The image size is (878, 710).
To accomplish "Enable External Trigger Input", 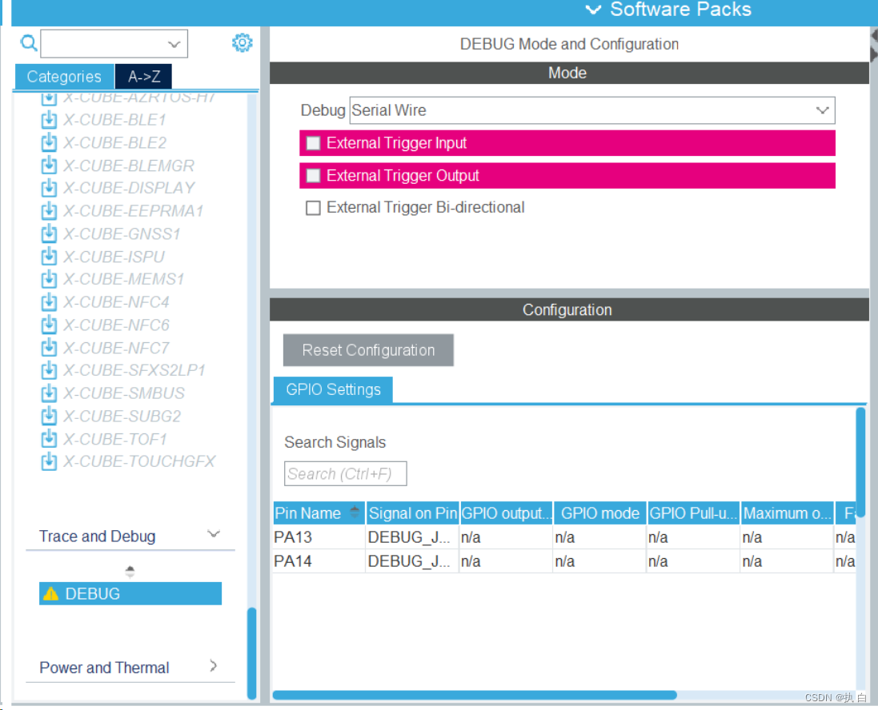I will point(312,142).
